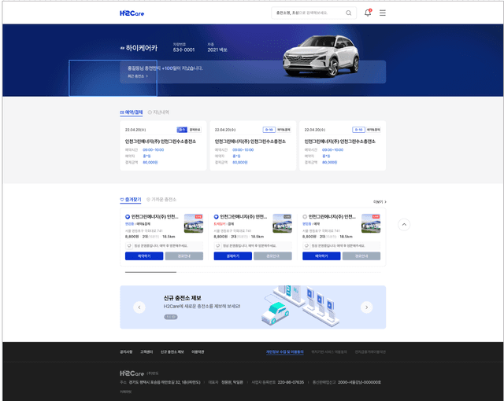Open the second station's photo thumbnail

[x=283, y=224]
